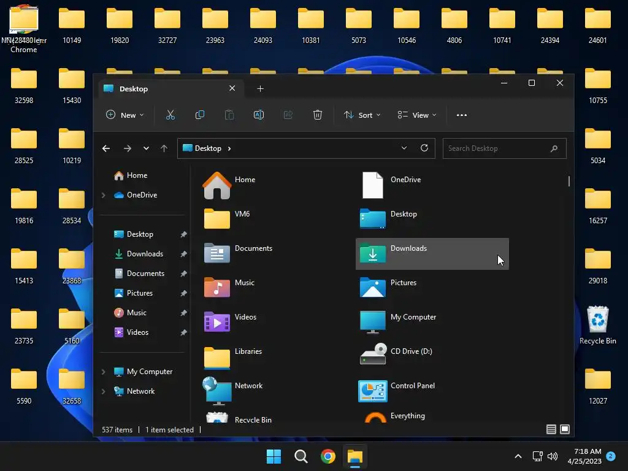Image resolution: width=628 pixels, height=471 pixels.
Task: Refresh the Desktop folder view
Action: click(x=424, y=148)
